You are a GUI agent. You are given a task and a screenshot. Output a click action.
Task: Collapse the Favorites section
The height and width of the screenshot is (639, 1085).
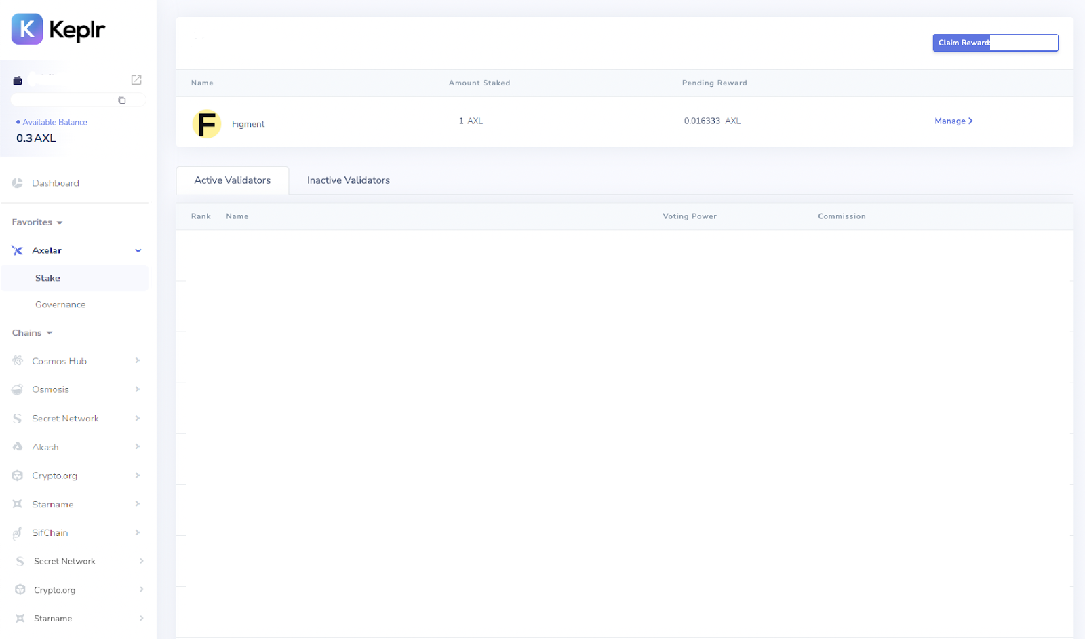[x=60, y=222]
